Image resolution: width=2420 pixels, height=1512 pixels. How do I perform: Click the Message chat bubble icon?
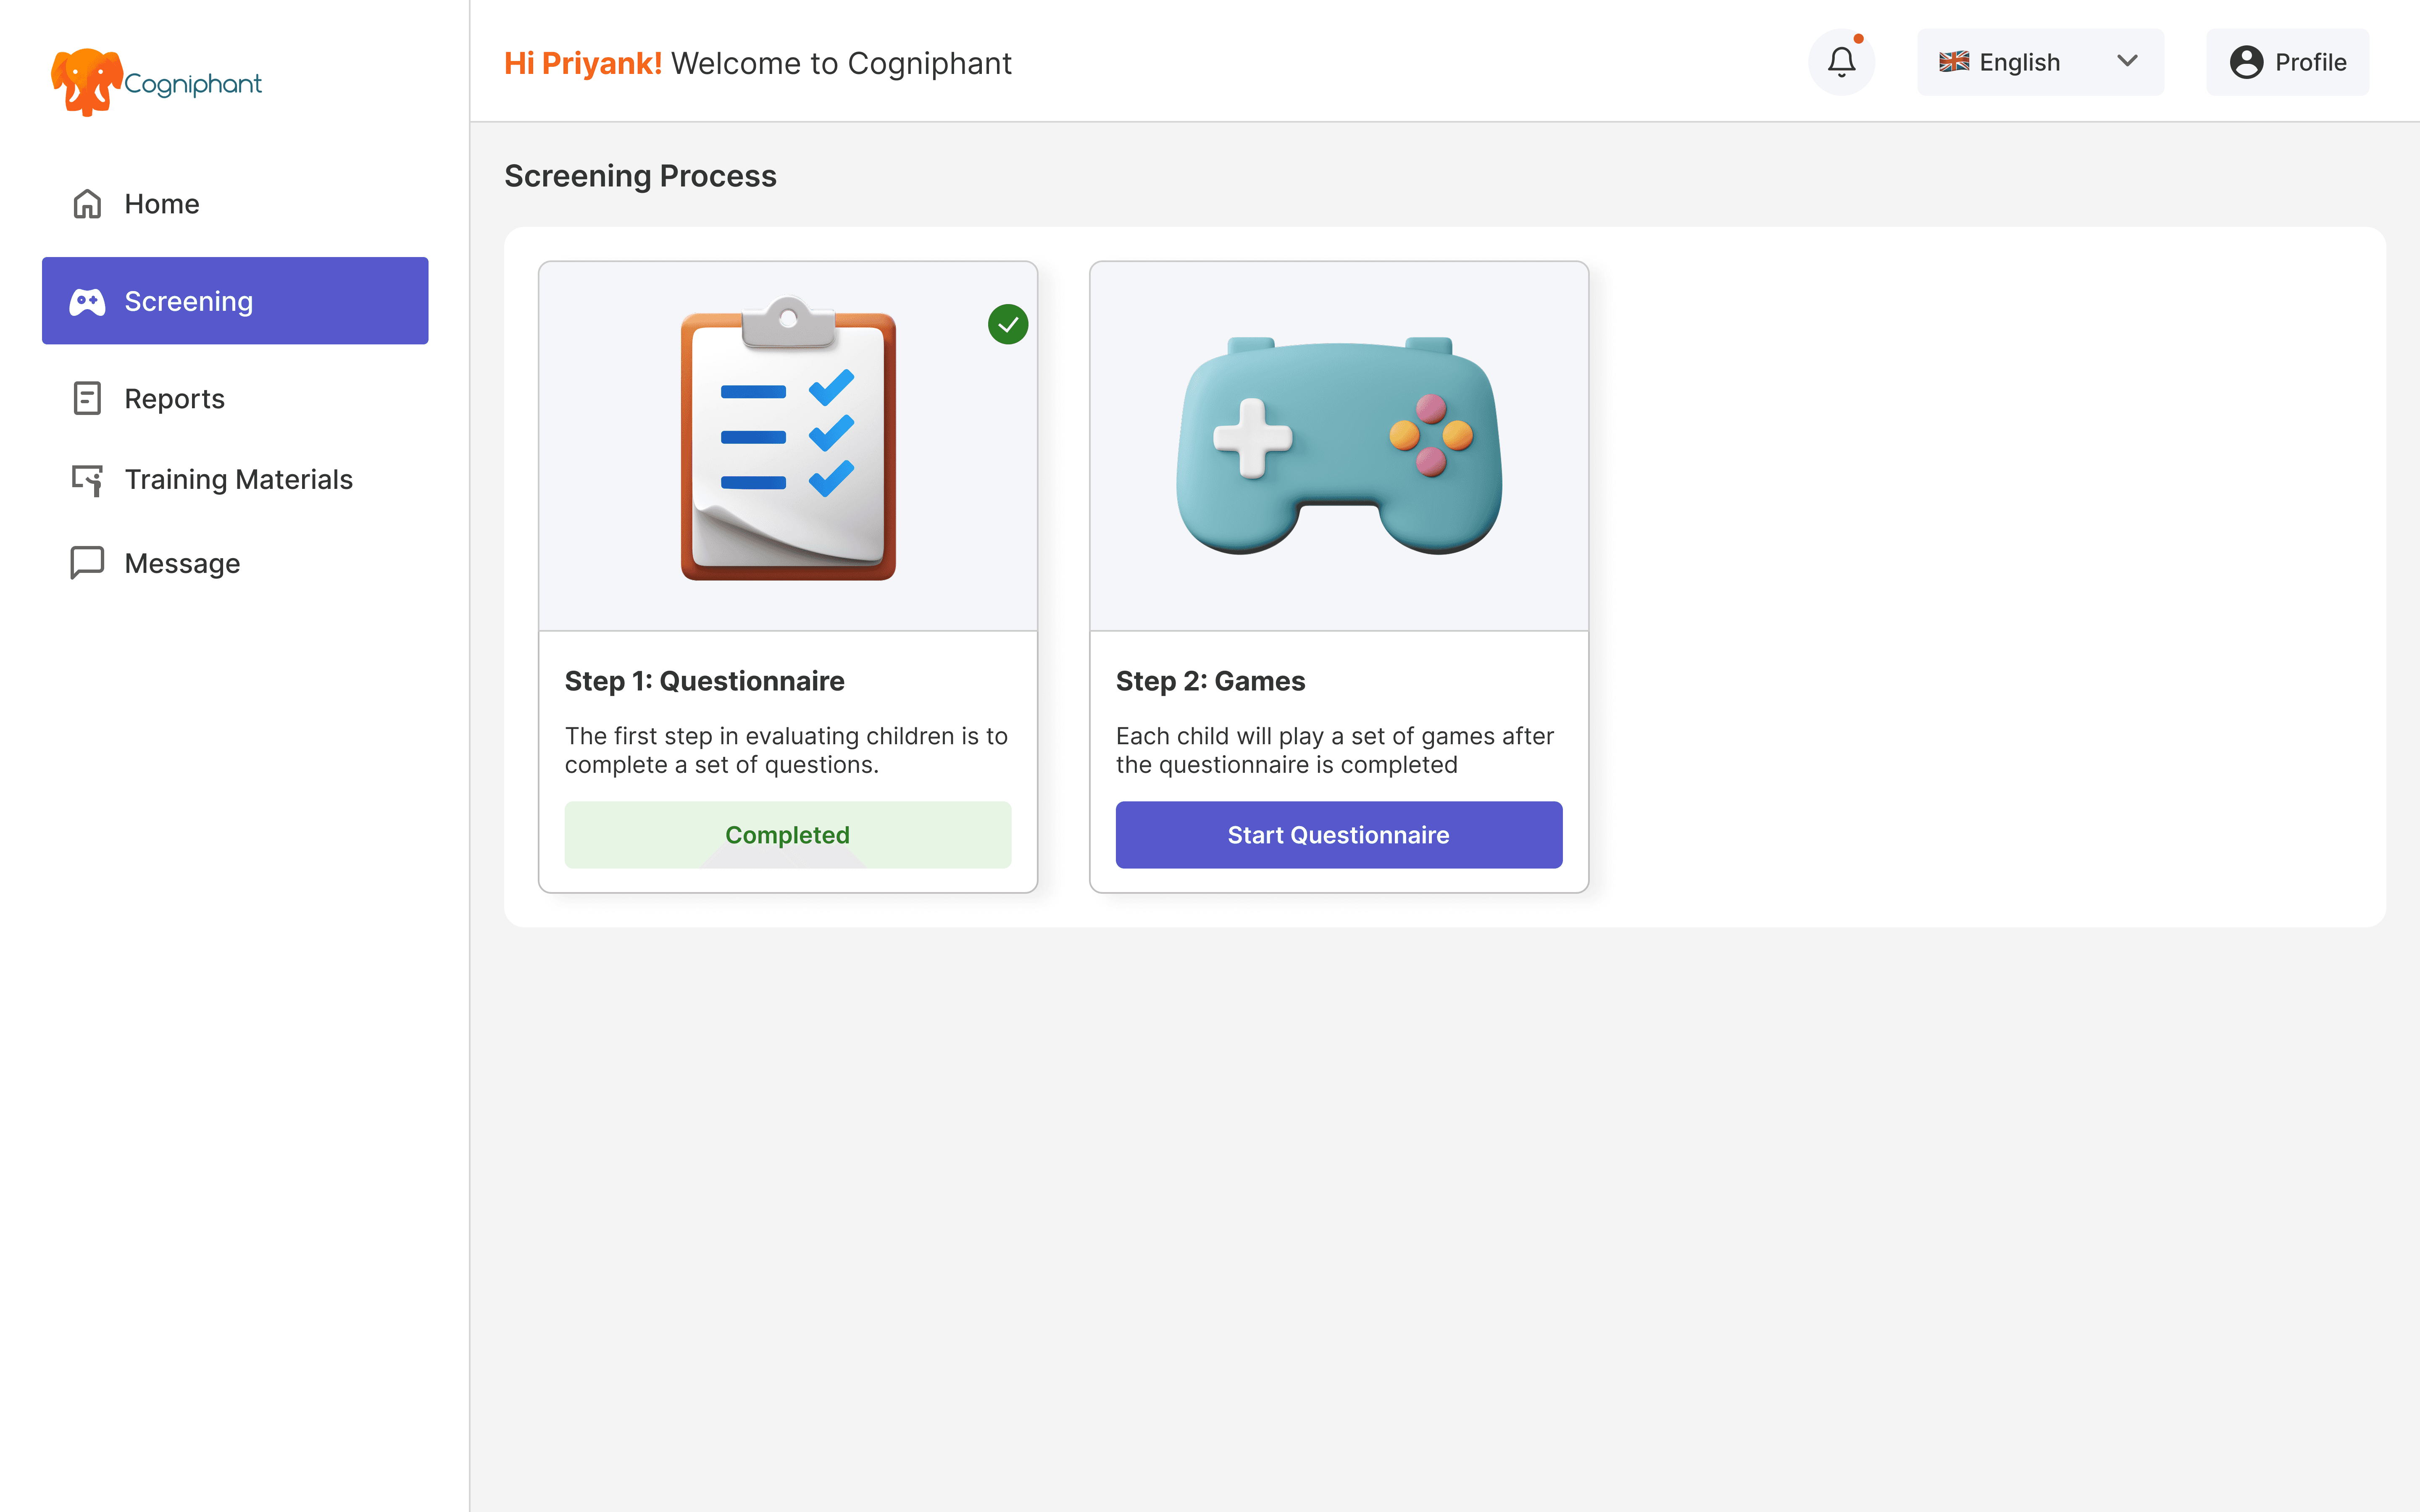coord(87,563)
